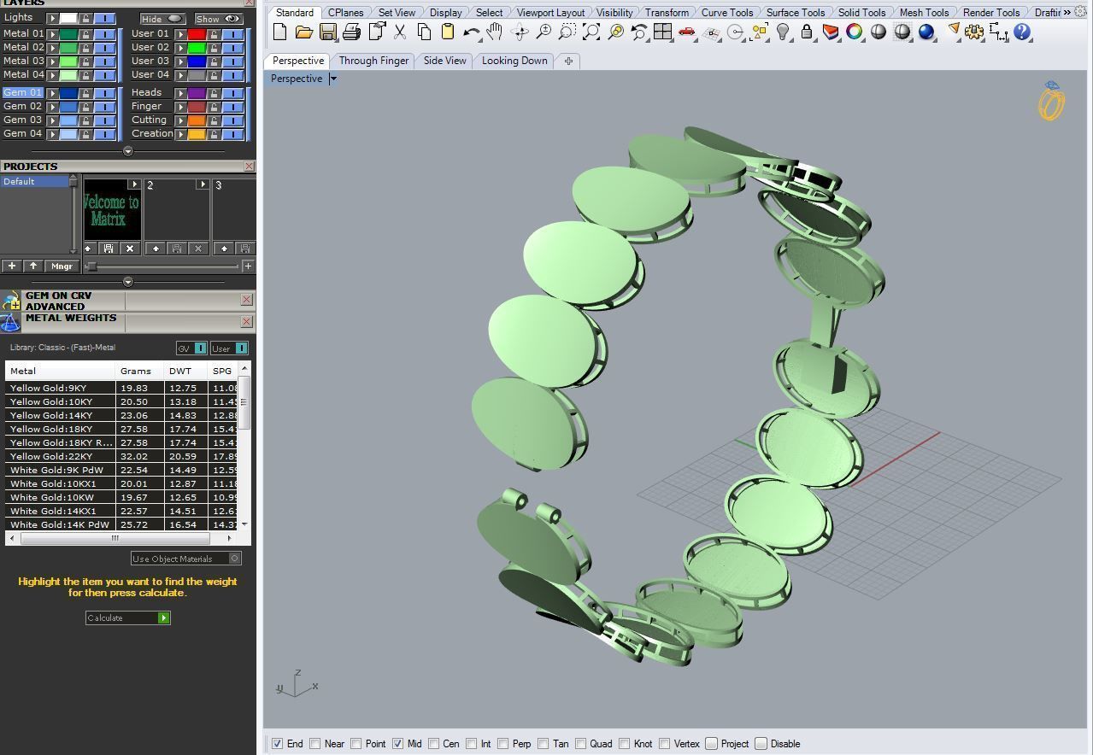Screen dimensions: 1093x755
Task: Open the project Mngr button
Action: coord(62,266)
